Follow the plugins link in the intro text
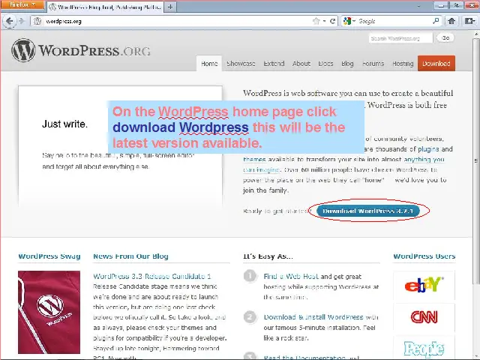Viewport: 480px width, 360px height. (428, 149)
